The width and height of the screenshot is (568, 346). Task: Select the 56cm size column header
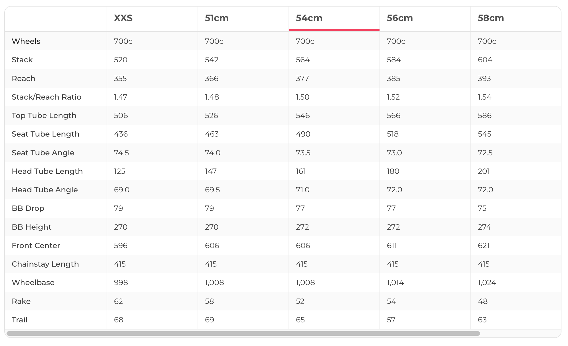(400, 18)
